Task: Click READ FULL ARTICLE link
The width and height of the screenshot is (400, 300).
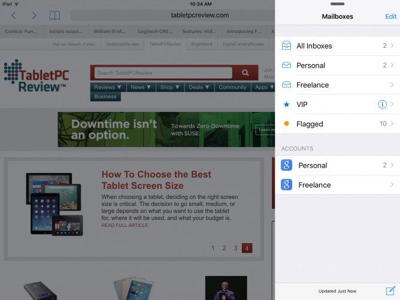Action: 125,225
